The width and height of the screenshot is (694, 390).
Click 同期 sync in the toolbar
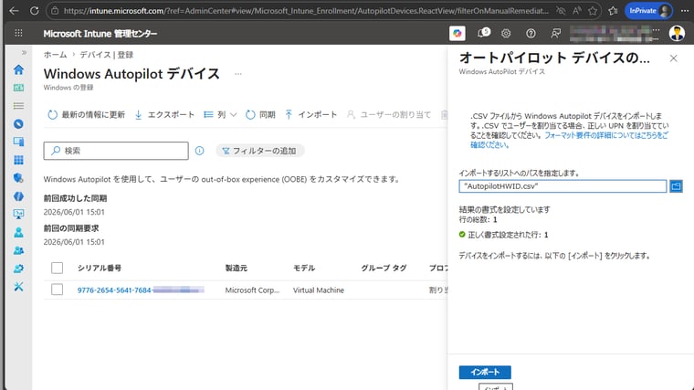260,115
